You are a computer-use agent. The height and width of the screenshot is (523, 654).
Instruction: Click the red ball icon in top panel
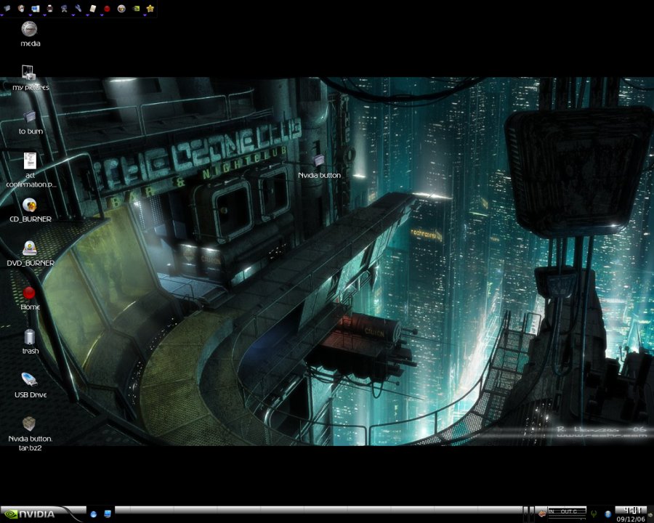(x=107, y=8)
